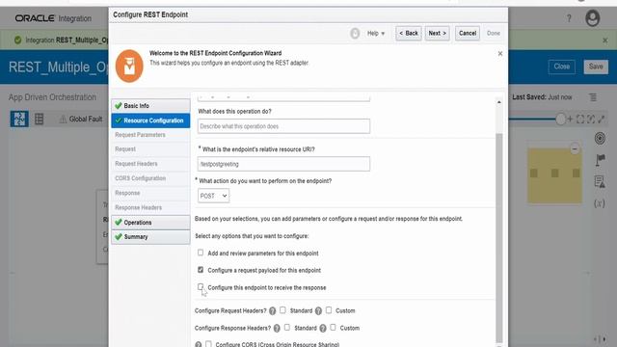Open the hamburger actions menu near Last Saved
The width and height of the screenshot is (617, 347).
coord(593,97)
